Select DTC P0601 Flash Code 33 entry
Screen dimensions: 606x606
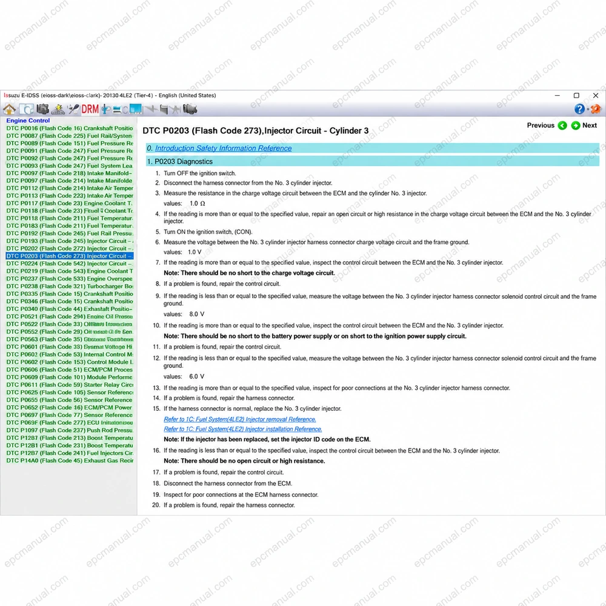(70, 347)
